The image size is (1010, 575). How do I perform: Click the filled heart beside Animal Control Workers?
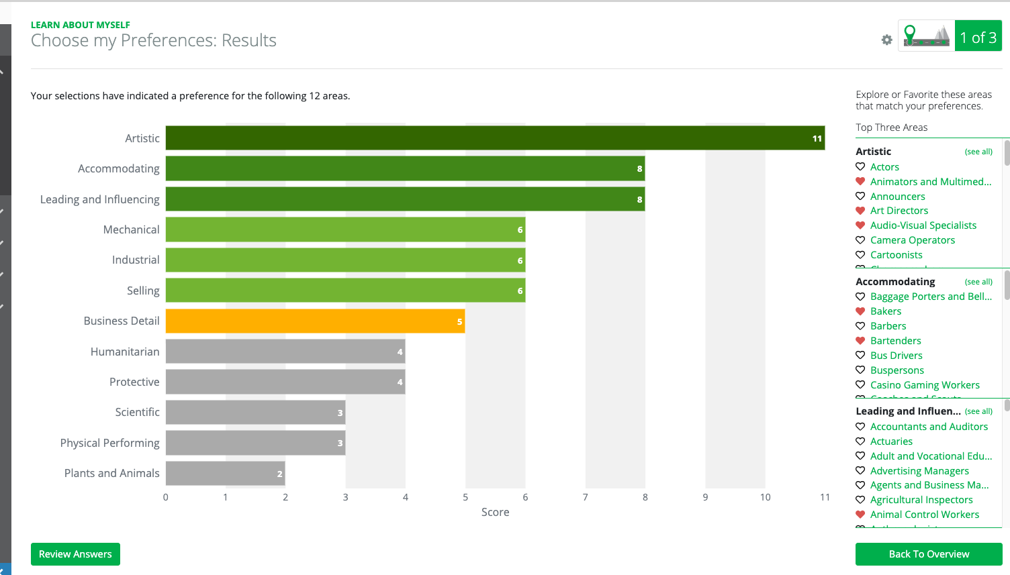(x=861, y=514)
